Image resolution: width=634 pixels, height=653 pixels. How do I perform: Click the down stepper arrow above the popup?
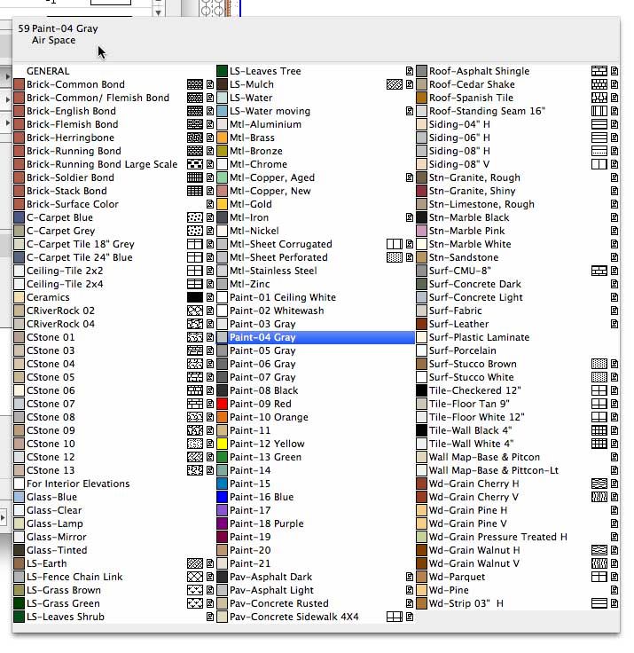pos(158,13)
